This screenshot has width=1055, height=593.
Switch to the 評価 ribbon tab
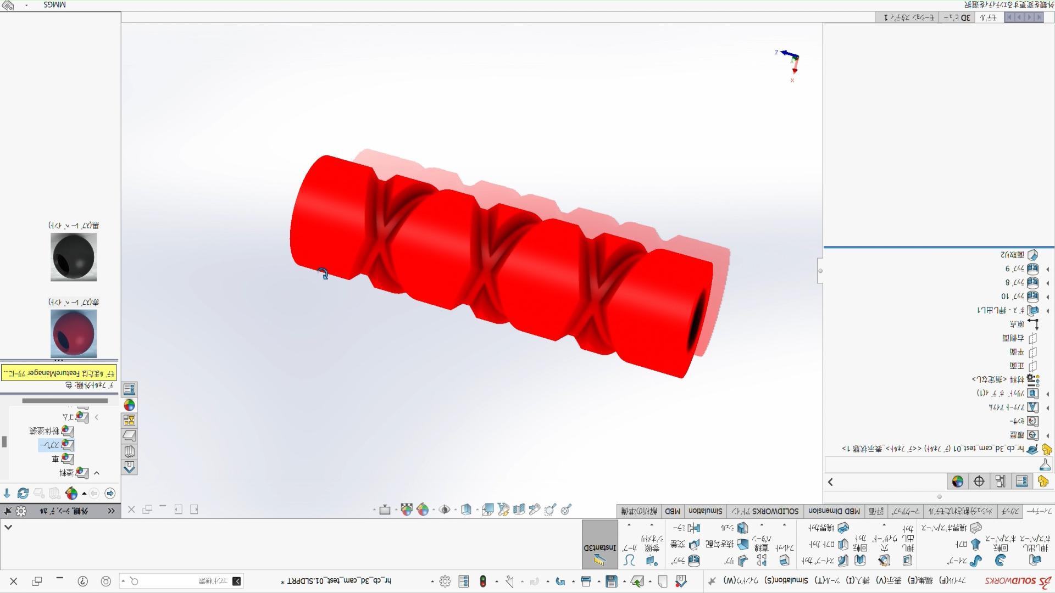coord(876,511)
